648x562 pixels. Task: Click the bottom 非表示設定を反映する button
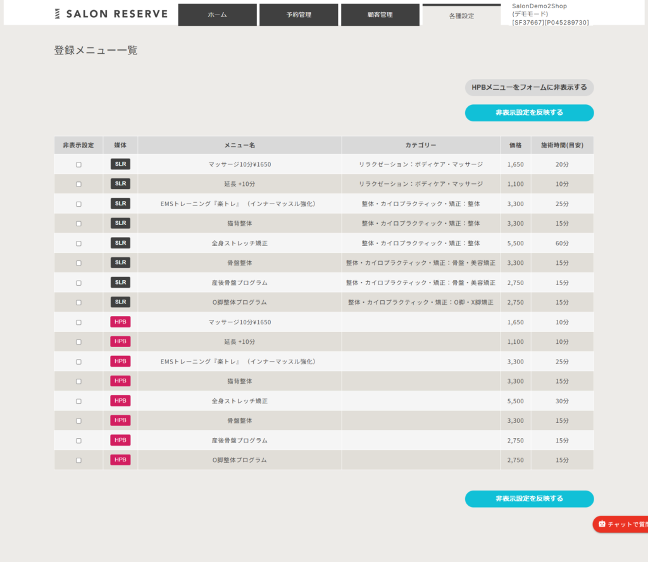coord(529,499)
